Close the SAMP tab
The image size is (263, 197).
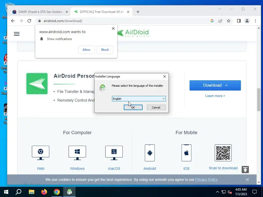67,12
